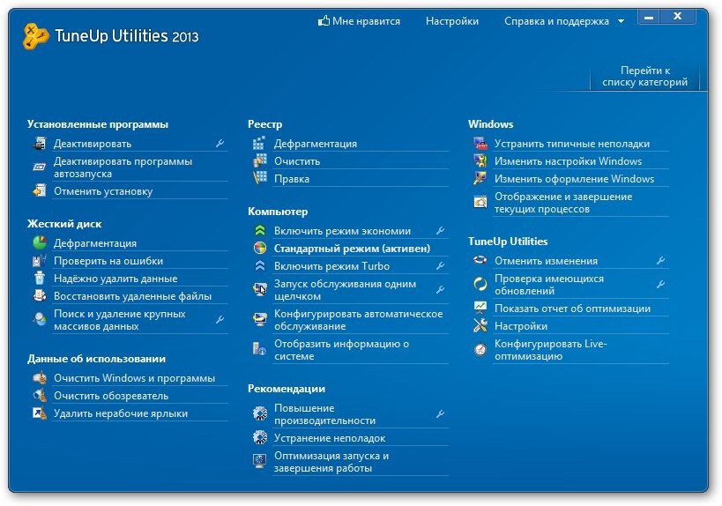This screenshot has width=722, height=506.
Task: Click the update check arrows icon
Action: point(480,284)
